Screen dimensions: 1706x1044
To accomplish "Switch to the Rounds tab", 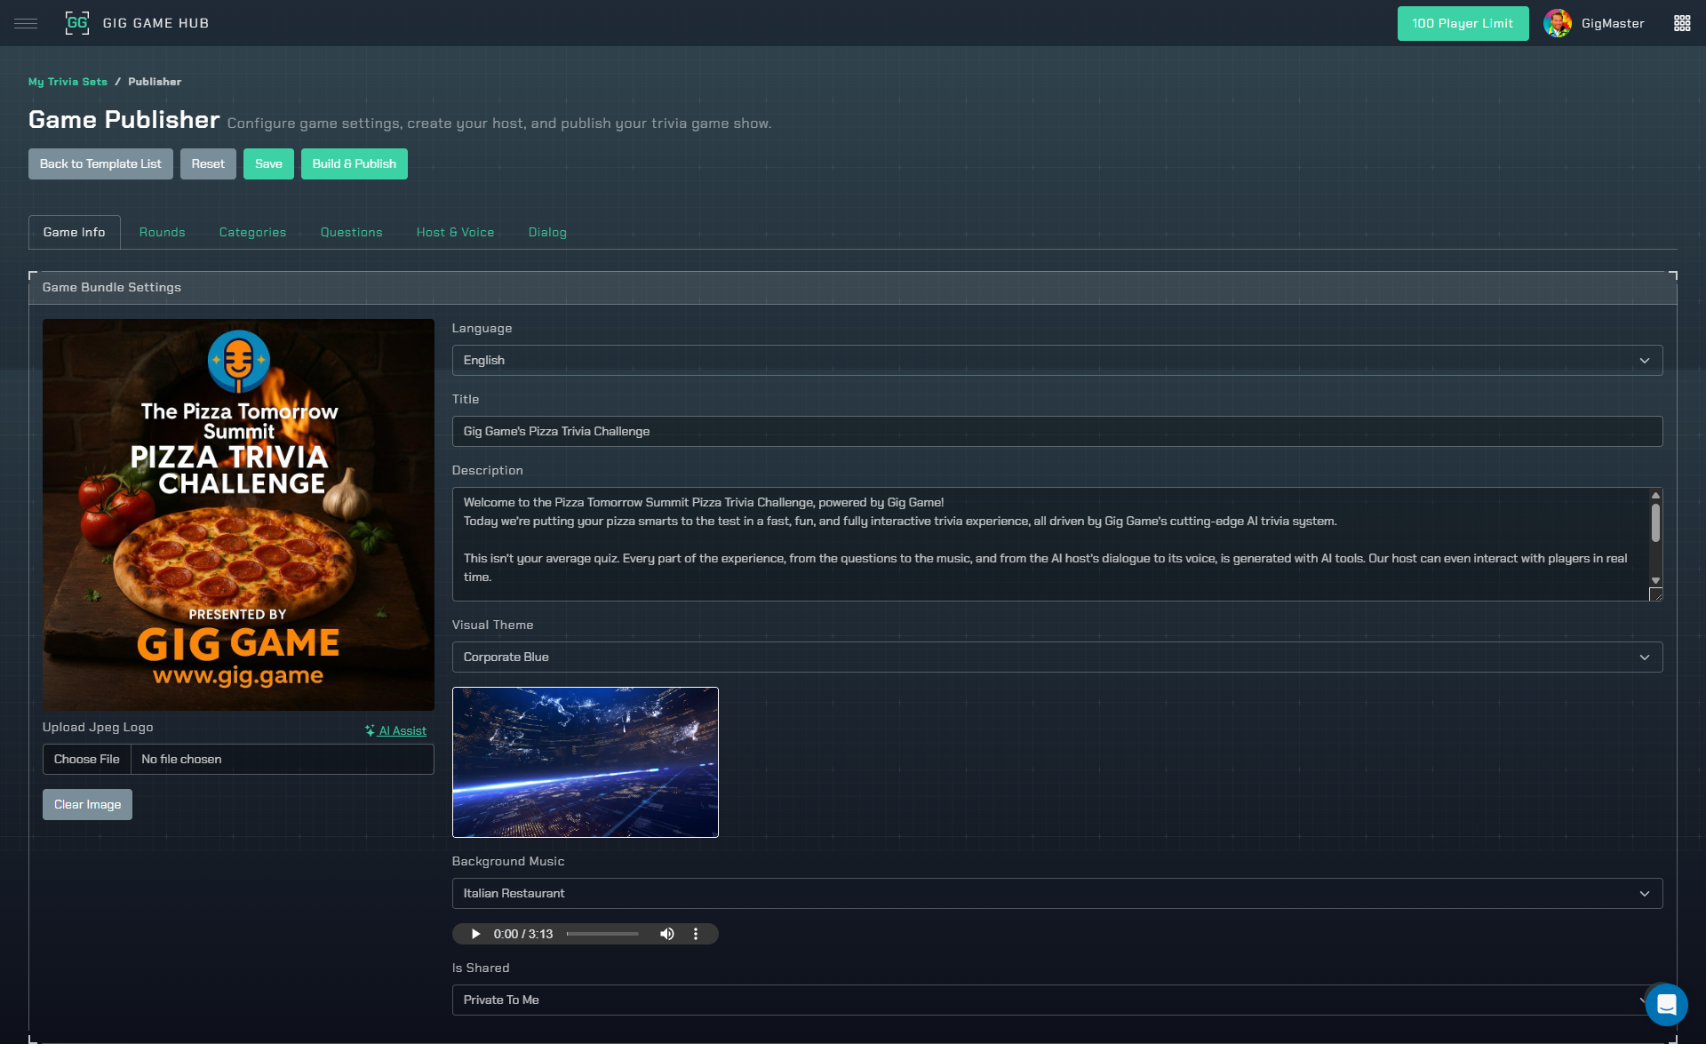I will [162, 232].
